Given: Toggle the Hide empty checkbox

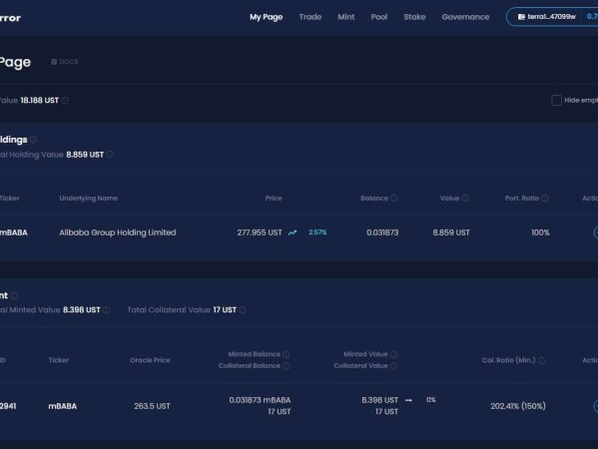Looking at the screenshot, I should (556, 100).
